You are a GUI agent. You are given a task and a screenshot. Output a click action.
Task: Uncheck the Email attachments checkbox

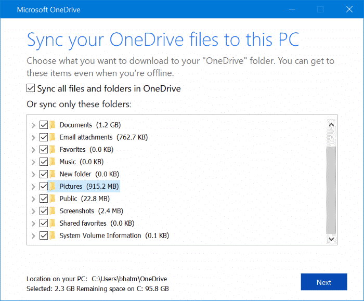click(44, 137)
